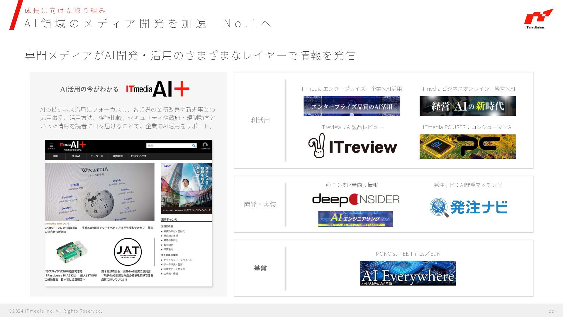This screenshot has height=317, width=563.
Task: Open the 日本翻訳者協会 article headline
Action: pos(127,275)
